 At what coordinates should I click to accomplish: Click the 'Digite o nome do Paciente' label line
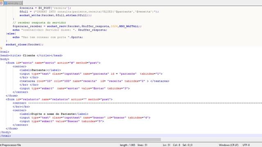[54, 114]
